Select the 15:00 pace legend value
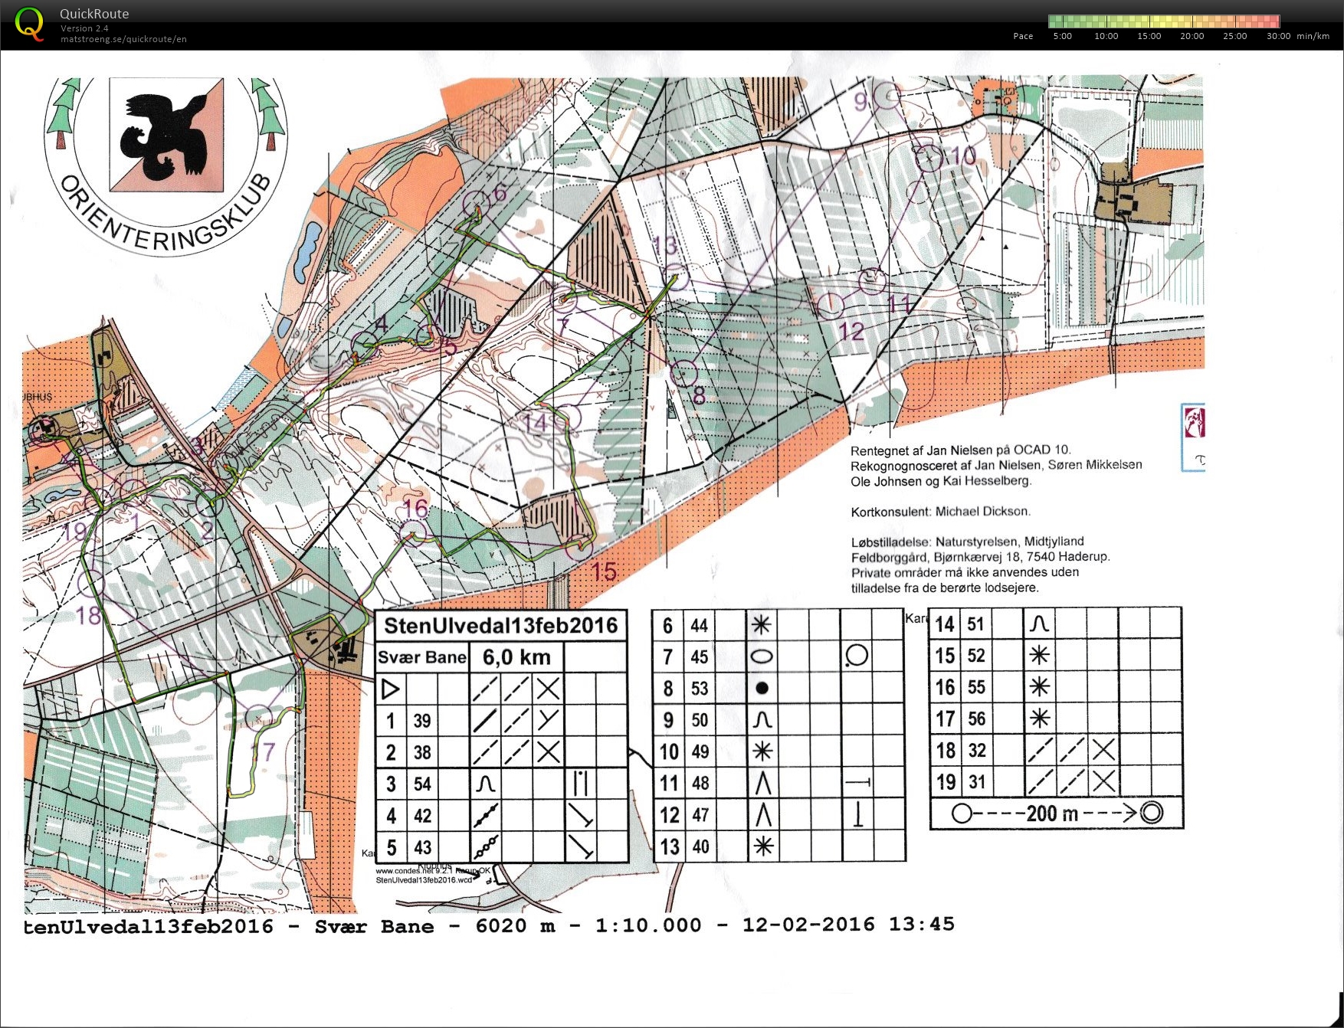1344x1028 pixels. pos(1149,36)
